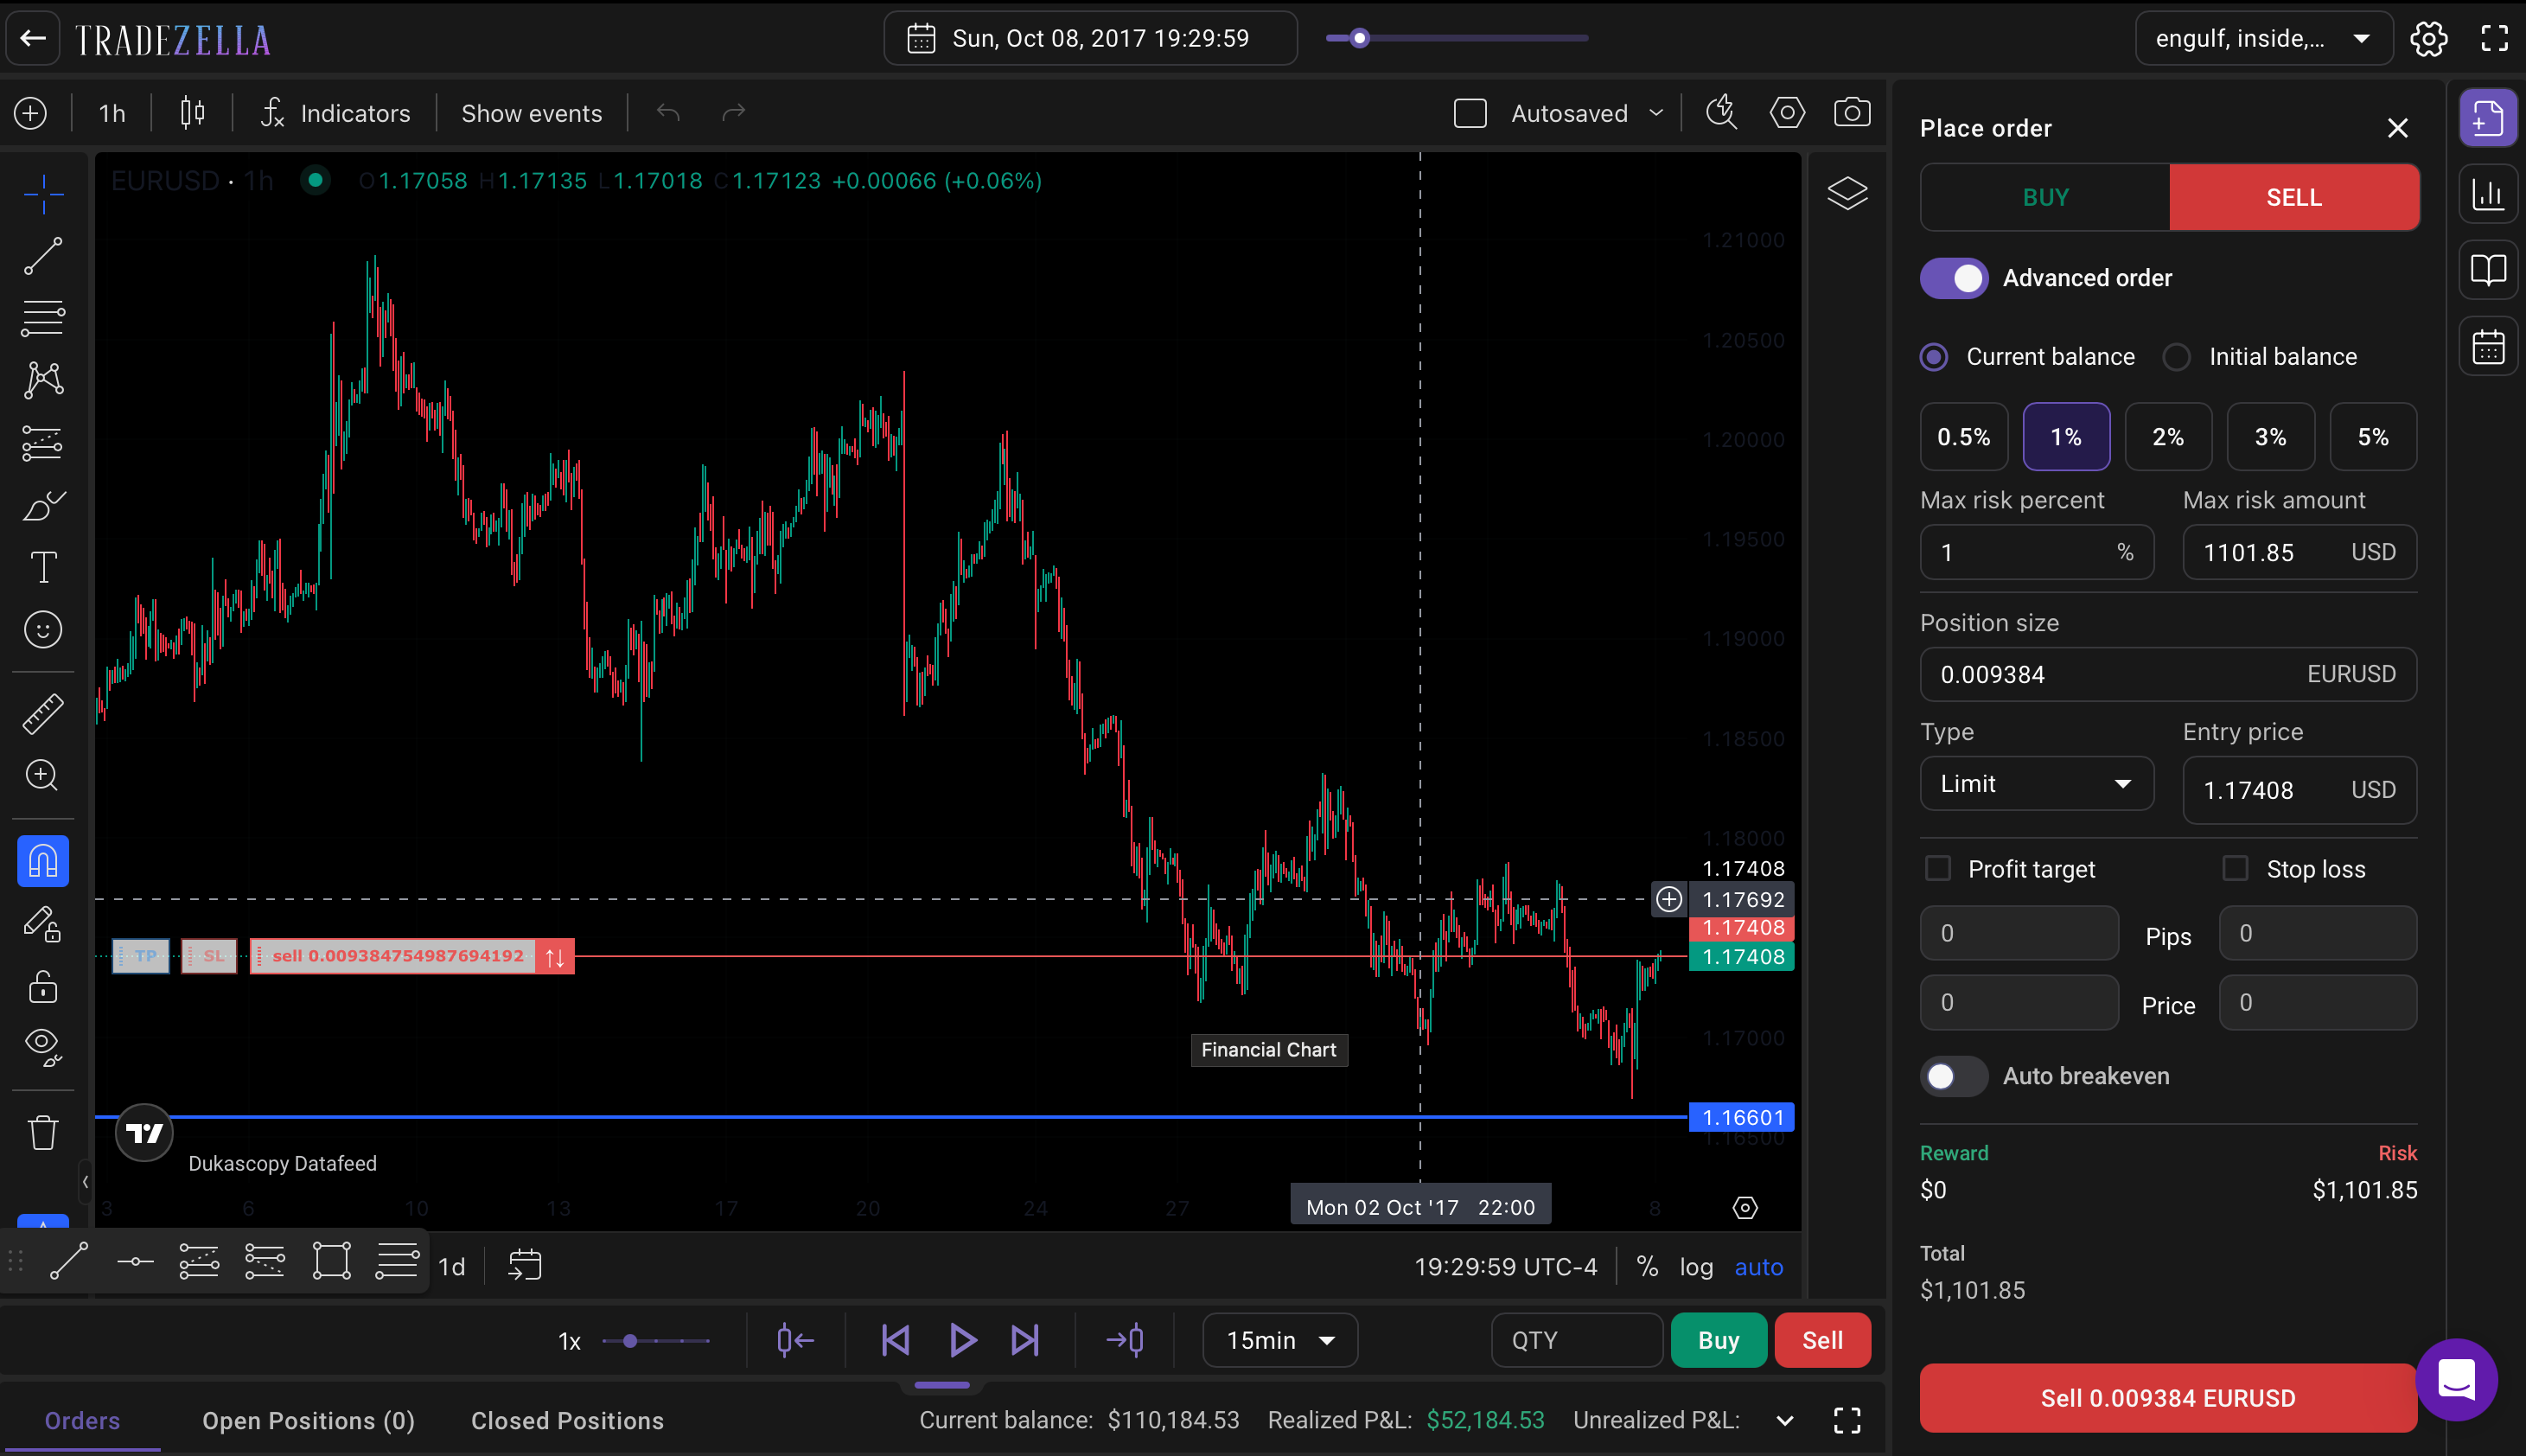Take a chart snapshot with camera icon
Screen dimensions: 2526x1456
[1851, 112]
